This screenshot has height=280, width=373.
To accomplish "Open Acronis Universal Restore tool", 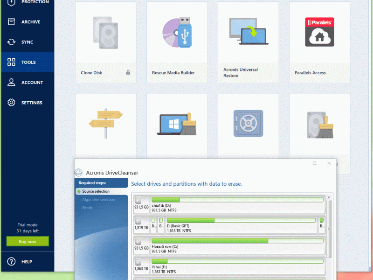I will 249,42.
